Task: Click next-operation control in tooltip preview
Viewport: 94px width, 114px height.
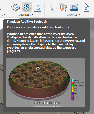Action: pyautogui.click(x=55, y=103)
